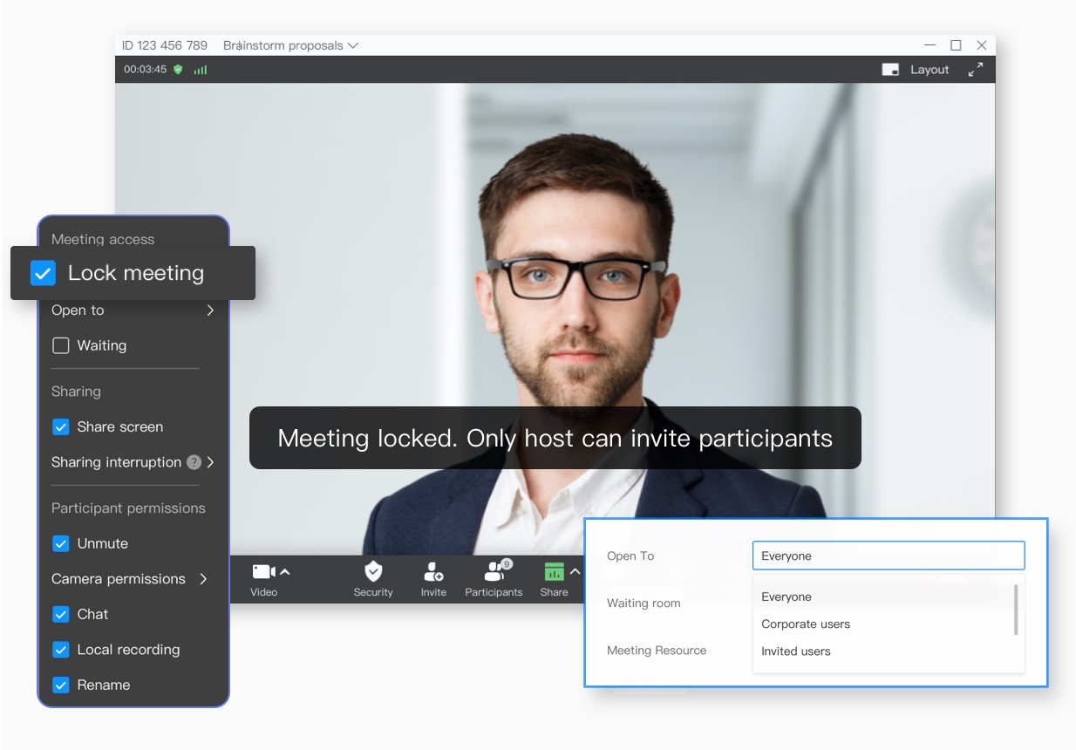This screenshot has width=1076, height=750.
Task: Open the Security shield icon
Action: coord(373,572)
